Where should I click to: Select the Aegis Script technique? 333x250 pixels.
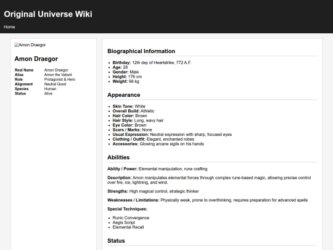pos(124,223)
